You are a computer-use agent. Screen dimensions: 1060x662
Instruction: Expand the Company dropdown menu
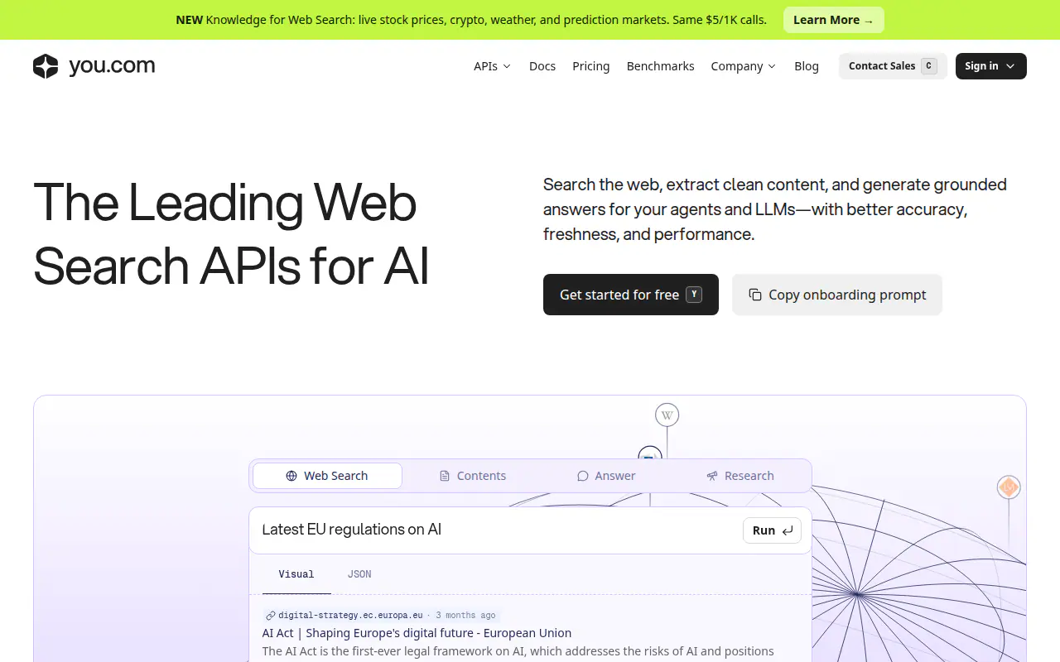[743, 66]
